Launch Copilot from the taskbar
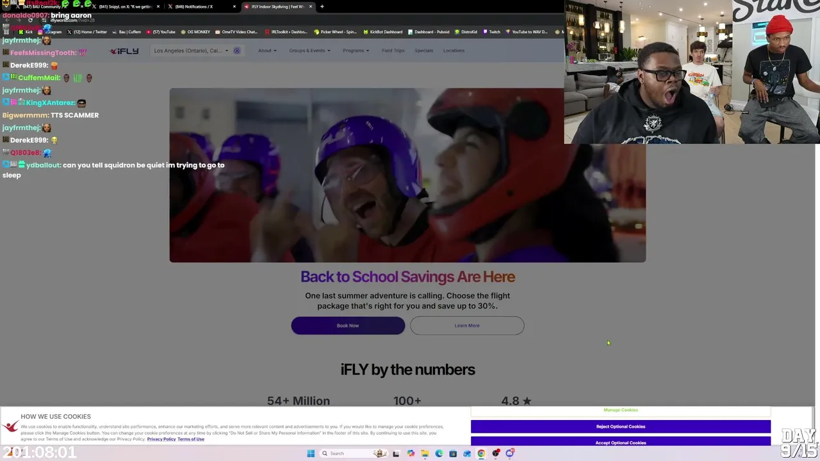Viewport: 820px width, 461px height. click(x=411, y=453)
